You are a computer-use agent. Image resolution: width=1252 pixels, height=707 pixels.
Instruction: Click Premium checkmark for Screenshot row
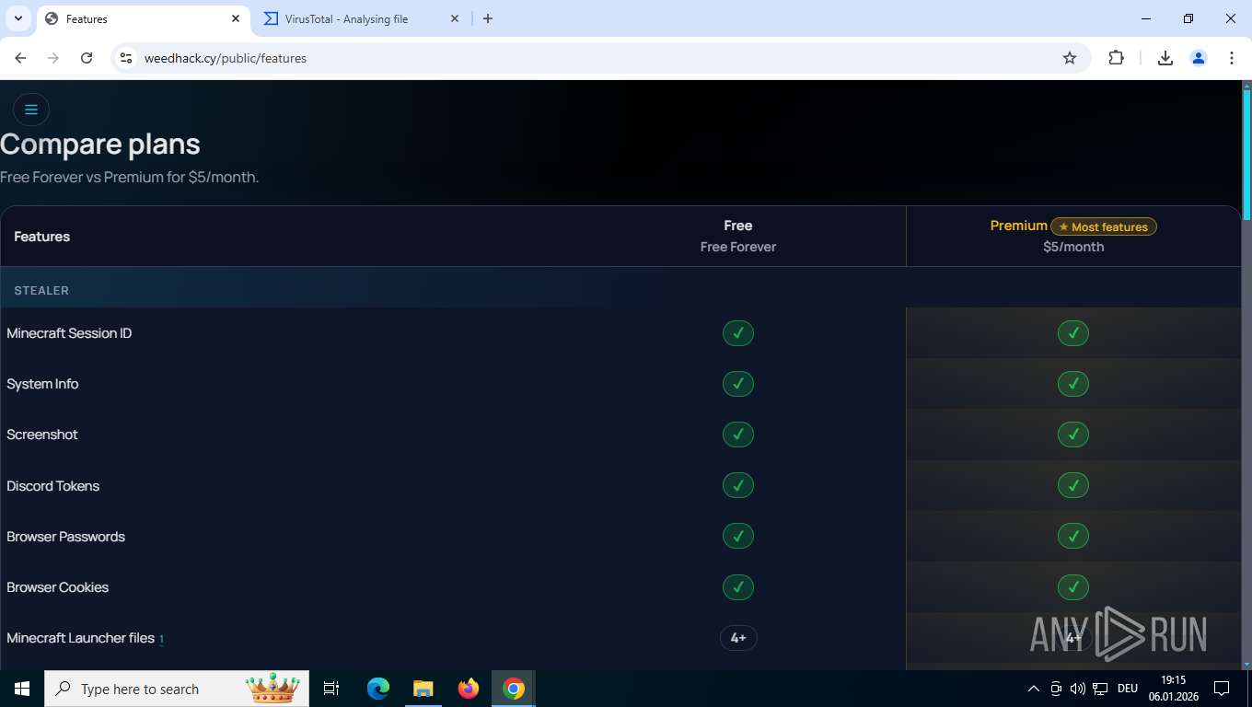[x=1073, y=435]
